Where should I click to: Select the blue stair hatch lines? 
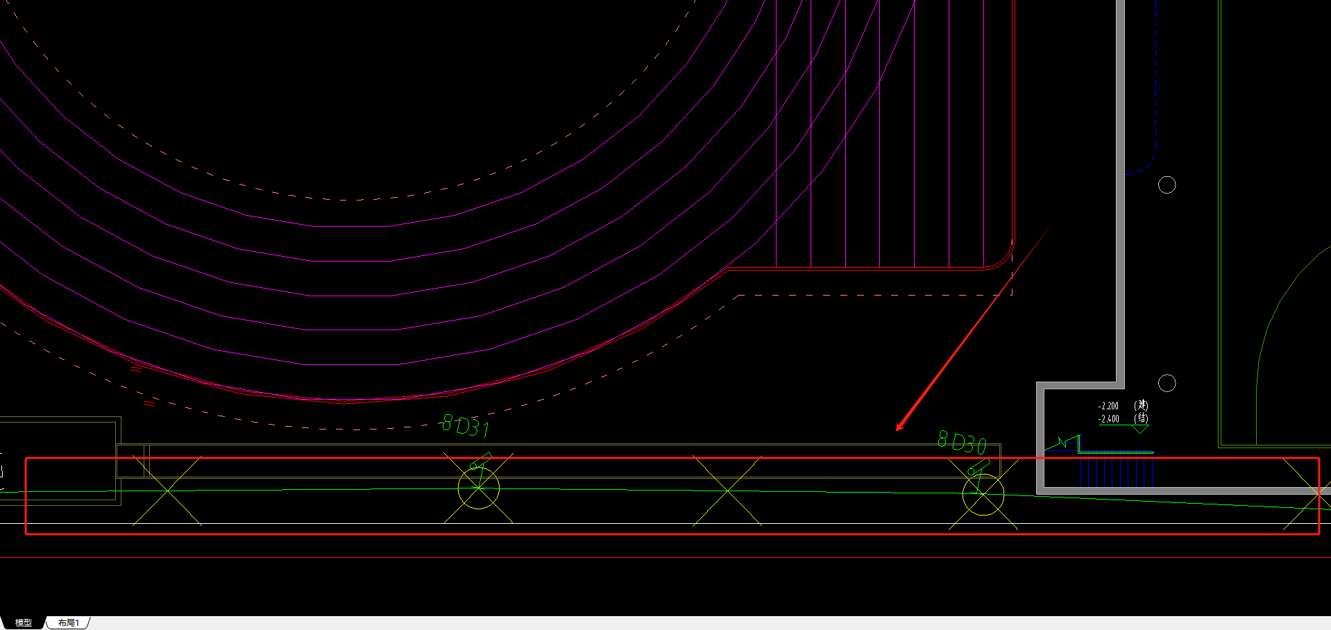[1117, 469]
